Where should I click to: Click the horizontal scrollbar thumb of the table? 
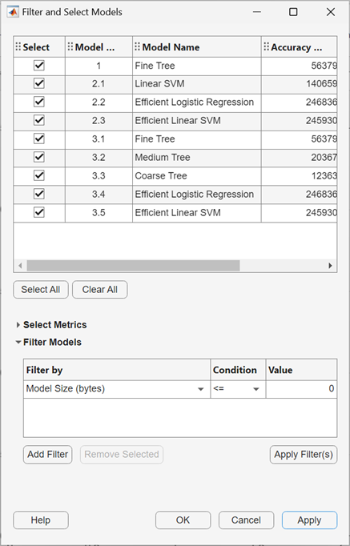point(134,266)
